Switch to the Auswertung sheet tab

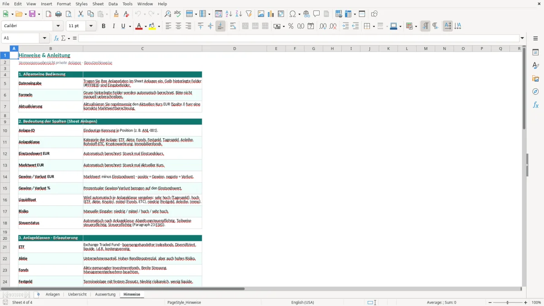[105, 294]
